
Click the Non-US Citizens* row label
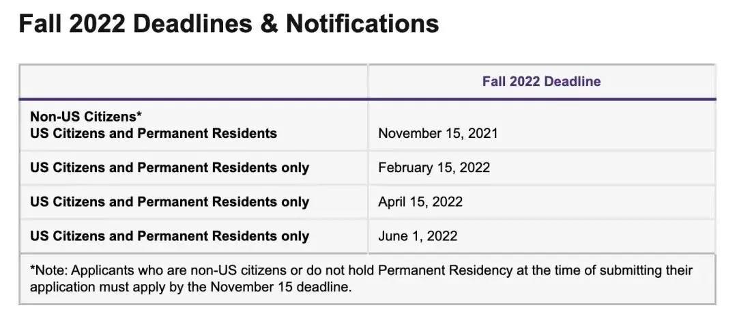tap(86, 116)
